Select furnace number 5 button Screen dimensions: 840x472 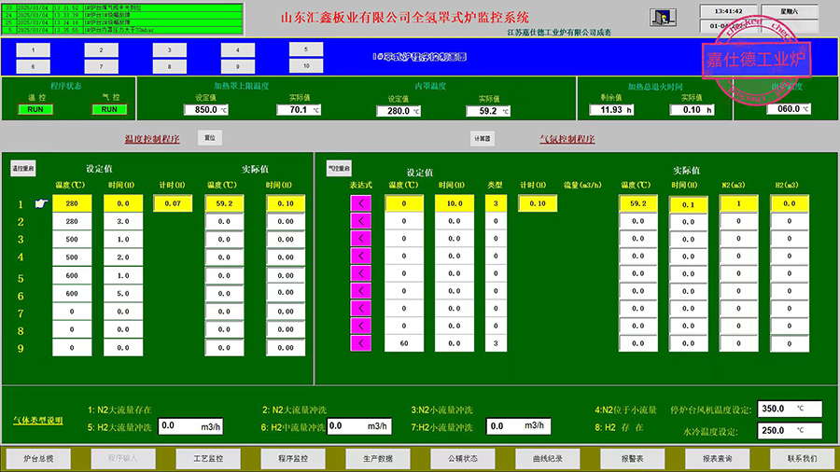point(305,49)
